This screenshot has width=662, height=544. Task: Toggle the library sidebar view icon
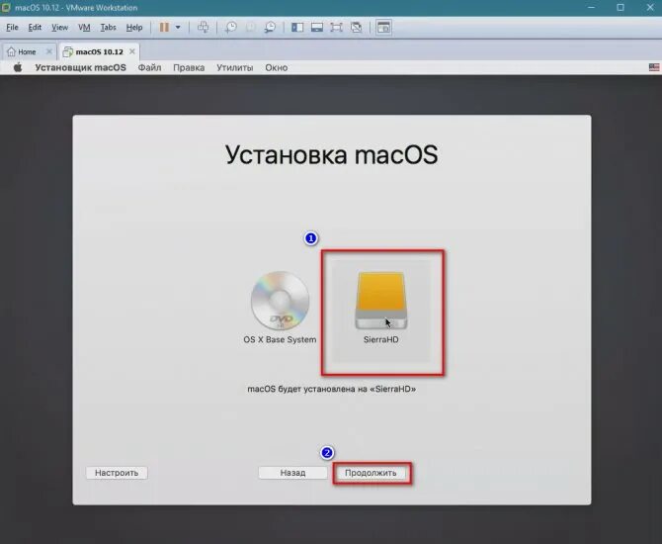tap(297, 27)
